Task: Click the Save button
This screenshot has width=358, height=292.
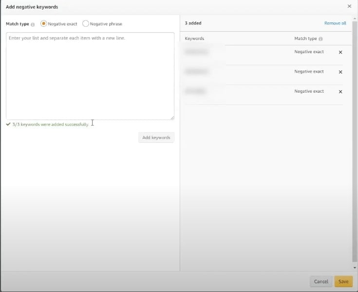Action: pos(343,281)
